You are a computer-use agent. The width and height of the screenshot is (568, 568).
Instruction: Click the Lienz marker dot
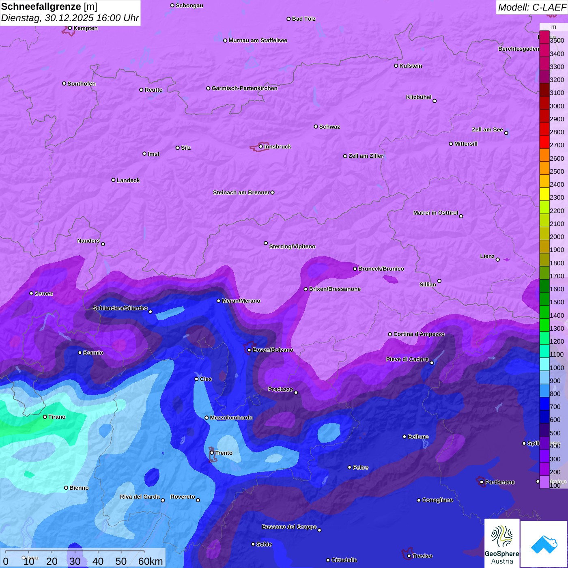[498, 260]
